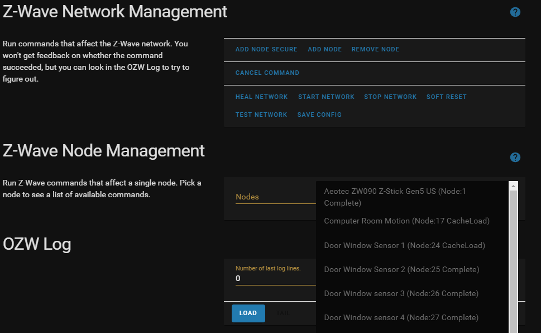Select Aeotec ZW090 Z-Stick Gen5 US node
Image resolution: width=541 pixels, height=333 pixels.
[412, 197]
